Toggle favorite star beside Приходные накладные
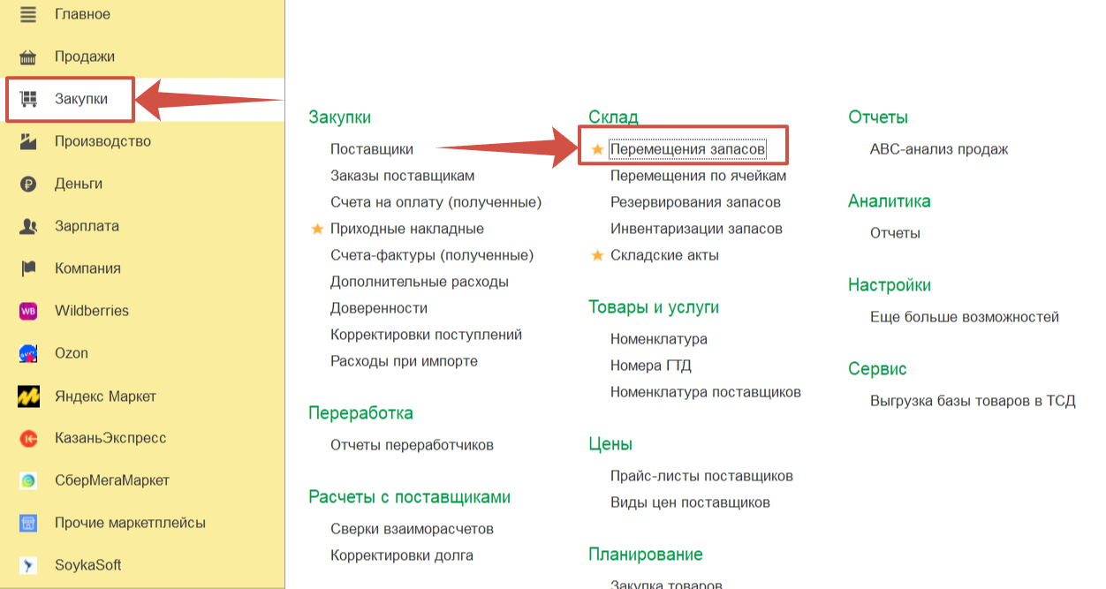This screenshot has width=1106, height=589. pyautogui.click(x=317, y=229)
